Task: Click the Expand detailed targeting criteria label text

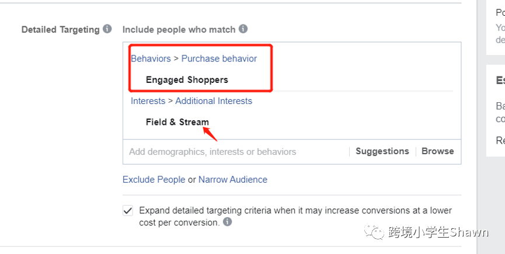Action: 295,216
